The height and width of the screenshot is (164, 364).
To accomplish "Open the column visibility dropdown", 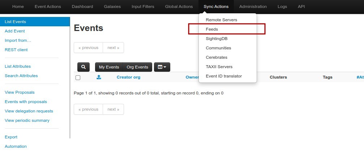I will point(162,67).
